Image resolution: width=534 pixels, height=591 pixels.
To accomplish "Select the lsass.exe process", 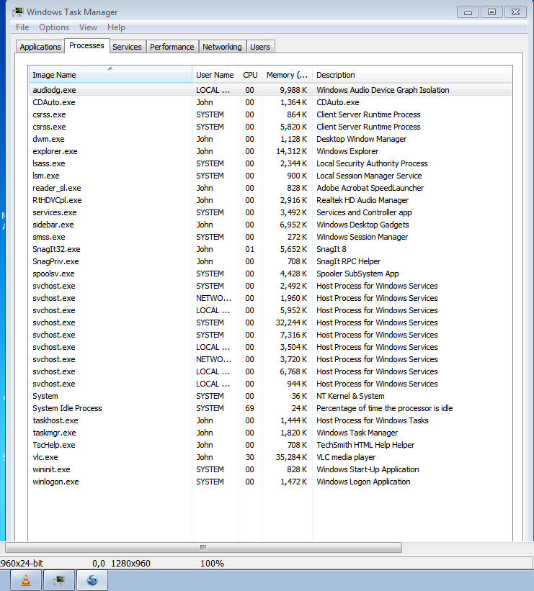I will pyautogui.click(x=270, y=163).
